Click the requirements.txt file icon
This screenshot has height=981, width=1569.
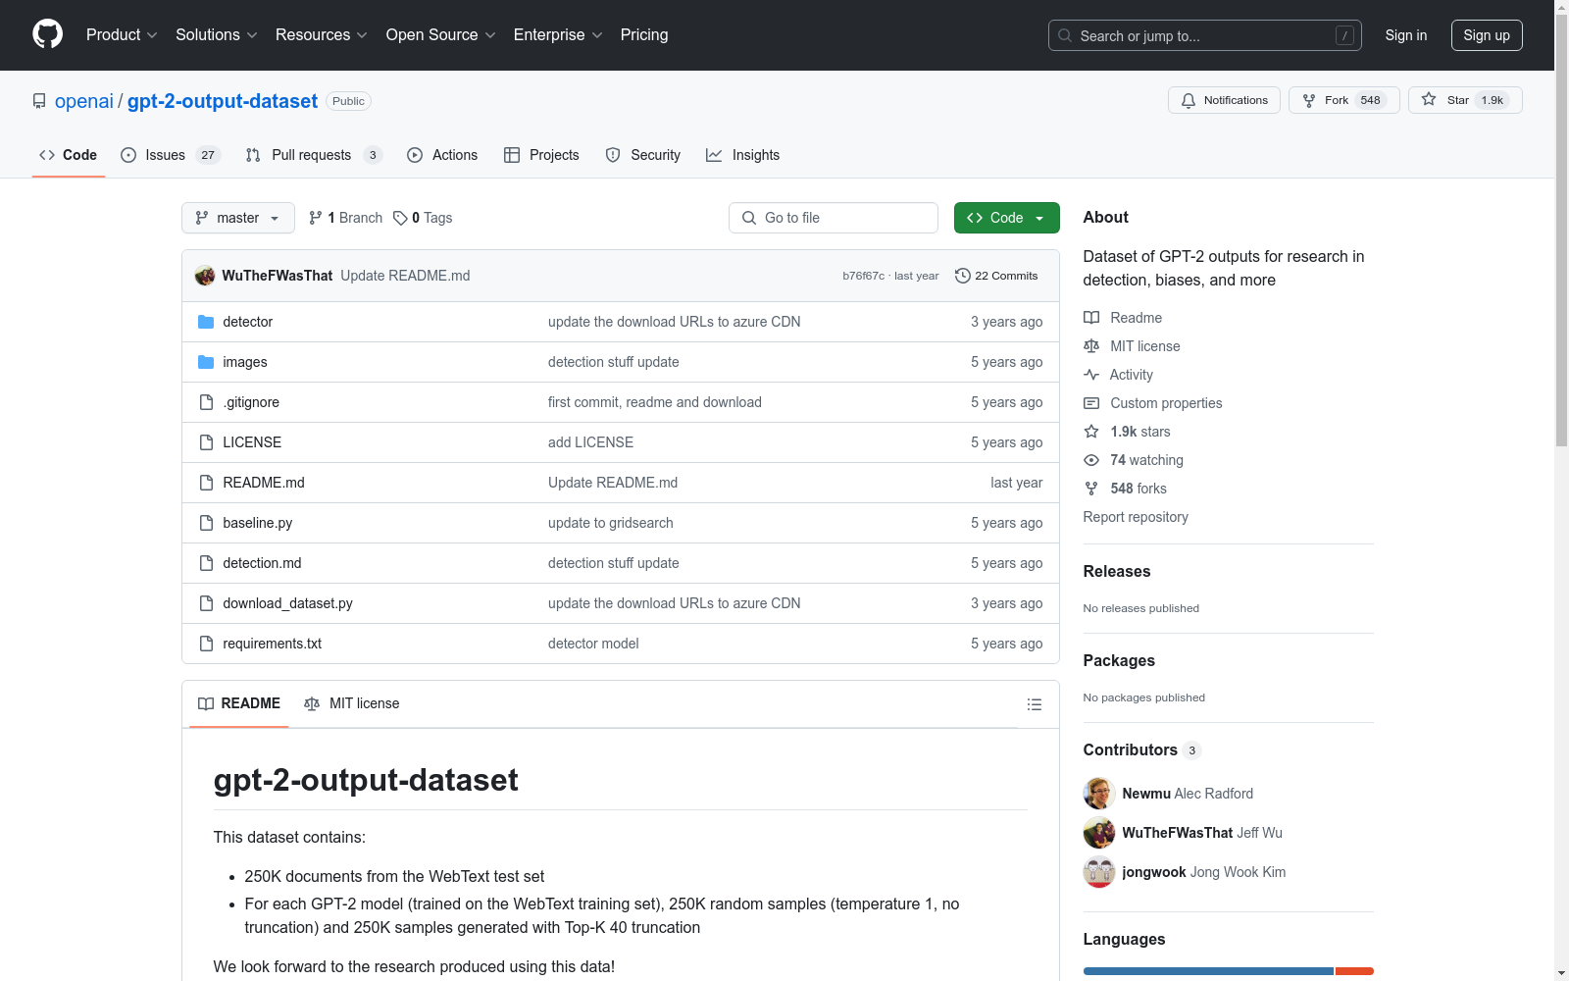click(206, 644)
